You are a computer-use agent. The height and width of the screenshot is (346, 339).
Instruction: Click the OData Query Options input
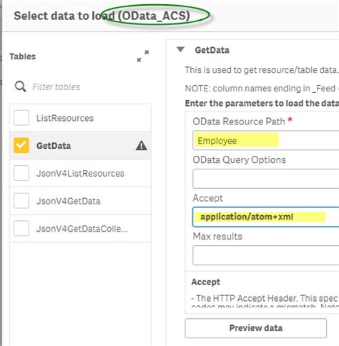(266, 179)
